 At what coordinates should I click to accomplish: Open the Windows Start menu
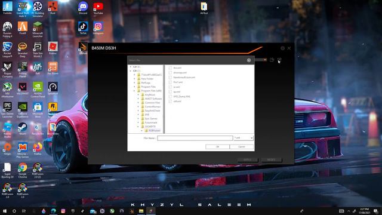coord(5,211)
